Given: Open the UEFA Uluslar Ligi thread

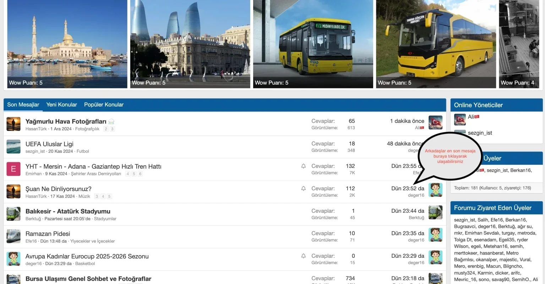Looking at the screenshot, I should (x=49, y=144).
